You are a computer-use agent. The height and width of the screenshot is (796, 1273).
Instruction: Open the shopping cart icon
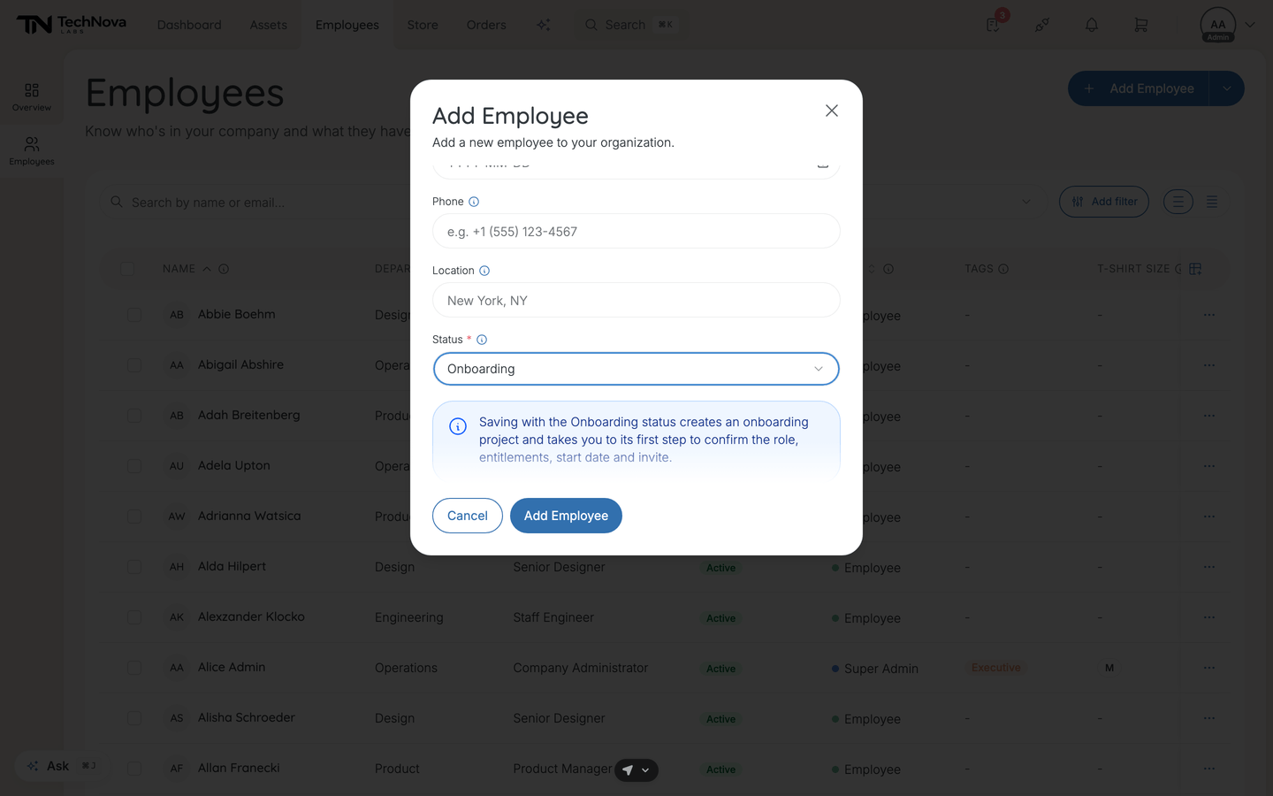pos(1141,25)
